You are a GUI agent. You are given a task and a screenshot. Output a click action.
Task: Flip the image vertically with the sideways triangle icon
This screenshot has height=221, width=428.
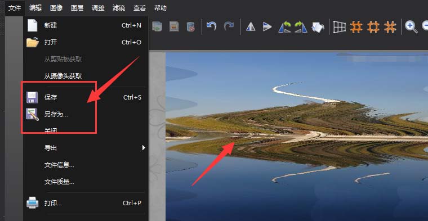267,26
